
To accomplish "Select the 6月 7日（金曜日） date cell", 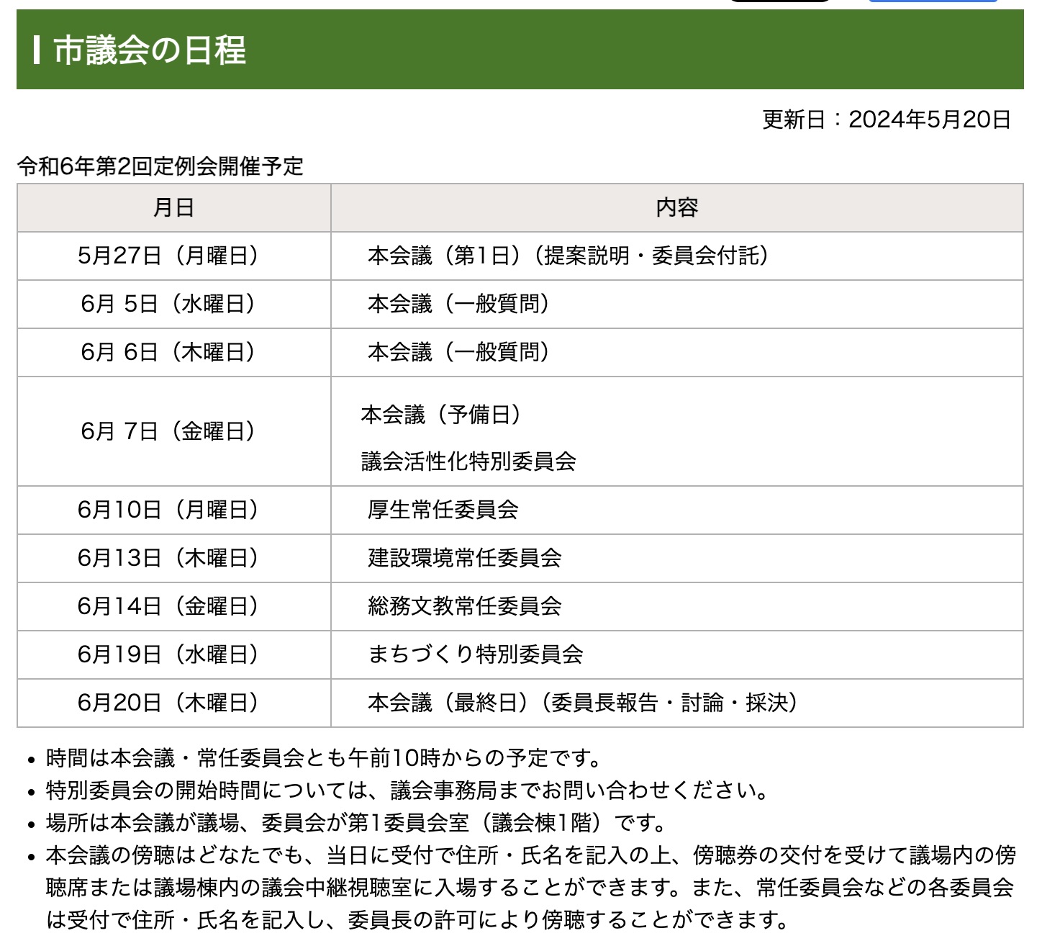I will point(174,431).
